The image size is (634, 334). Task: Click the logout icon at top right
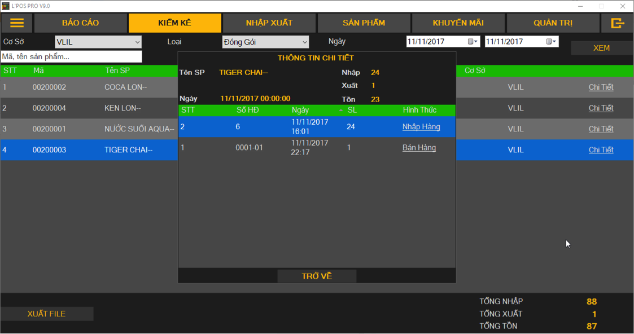618,23
